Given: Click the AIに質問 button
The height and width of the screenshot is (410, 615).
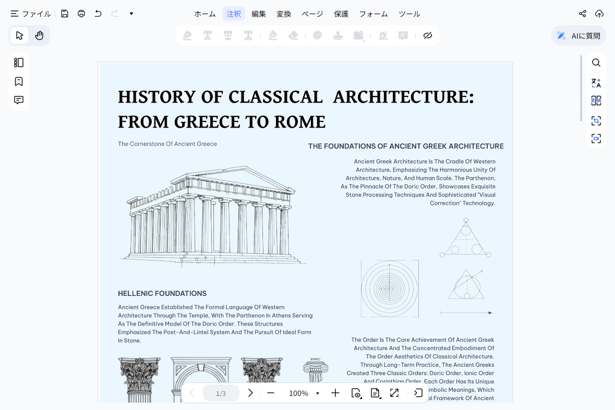Looking at the screenshot, I should 578,35.
